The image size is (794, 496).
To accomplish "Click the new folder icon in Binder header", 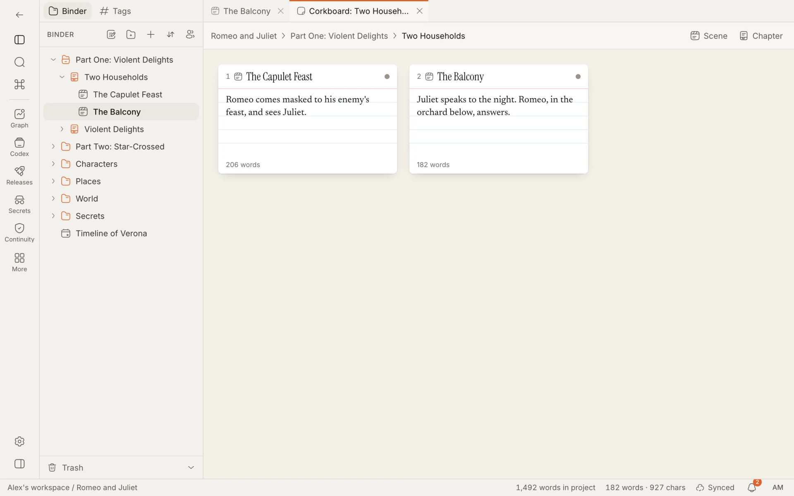I will click(131, 35).
